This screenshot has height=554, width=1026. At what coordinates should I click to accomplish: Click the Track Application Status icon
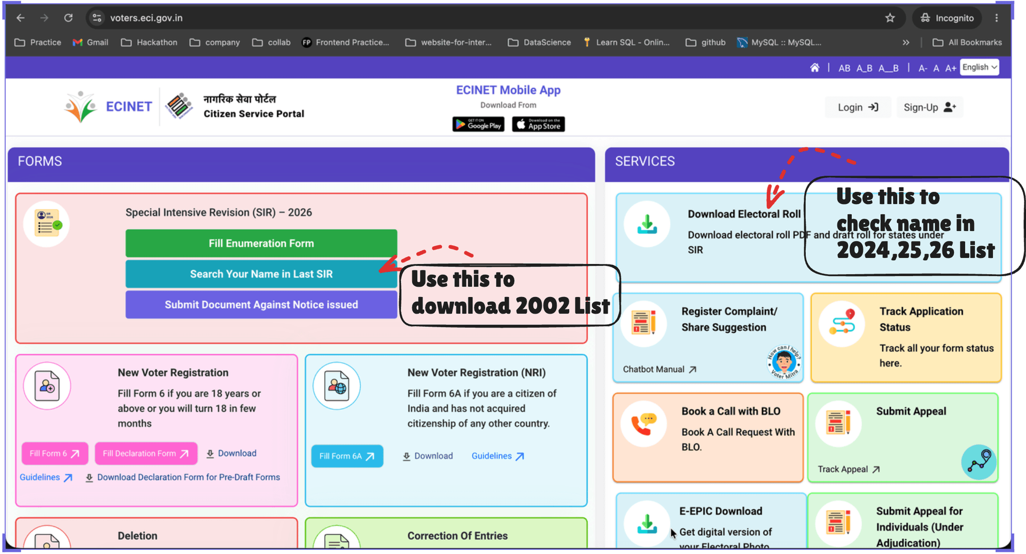point(842,323)
